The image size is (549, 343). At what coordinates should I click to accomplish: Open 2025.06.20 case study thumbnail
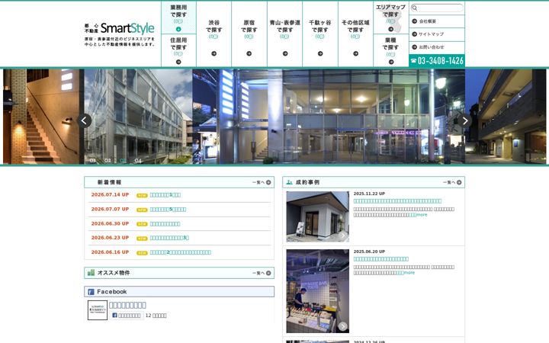click(x=317, y=291)
